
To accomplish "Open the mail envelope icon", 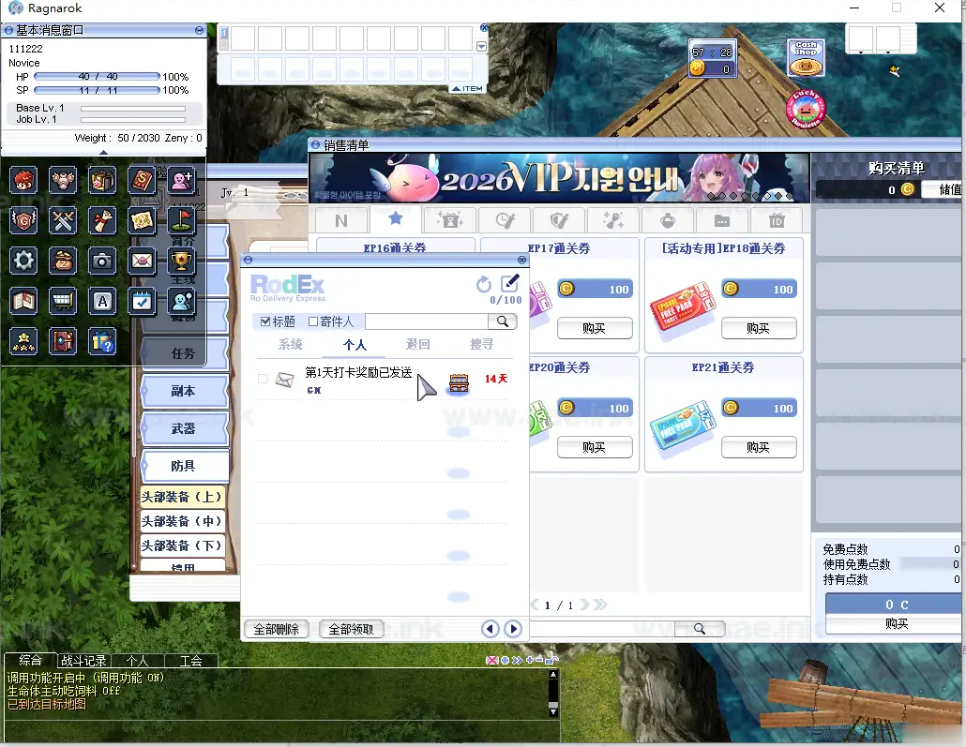I will (142, 261).
